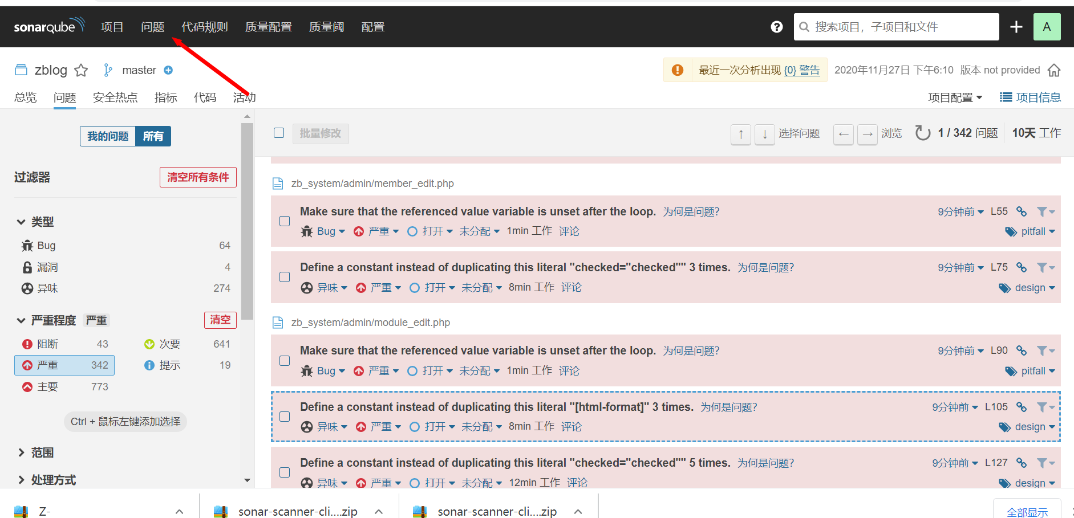The width and height of the screenshot is (1074, 518).
Task: Switch to the 安全热点 project tab
Action: click(115, 97)
